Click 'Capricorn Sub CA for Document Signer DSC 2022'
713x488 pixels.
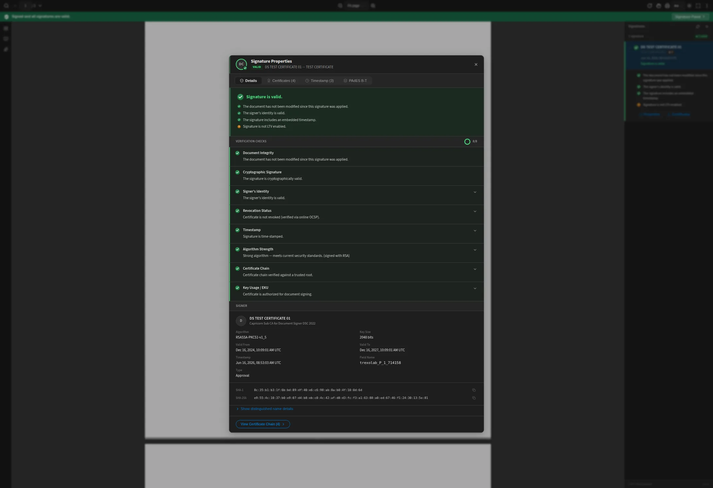coord(282,323)
